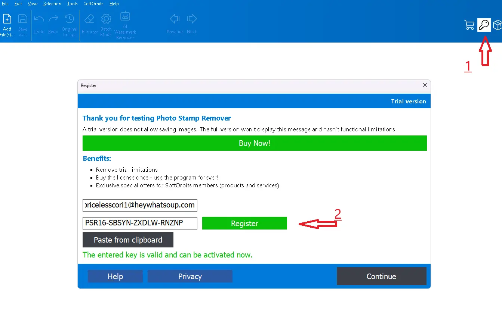Close the Register dialog
This screenshot has height=334, width=502.
tap(425, 85)
